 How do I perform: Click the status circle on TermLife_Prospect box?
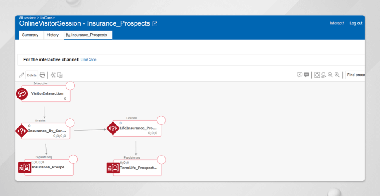(161, 160)
